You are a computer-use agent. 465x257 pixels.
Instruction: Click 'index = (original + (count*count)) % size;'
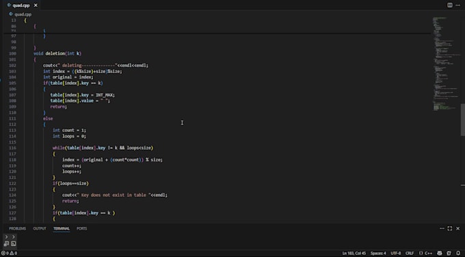click(112, 160)
